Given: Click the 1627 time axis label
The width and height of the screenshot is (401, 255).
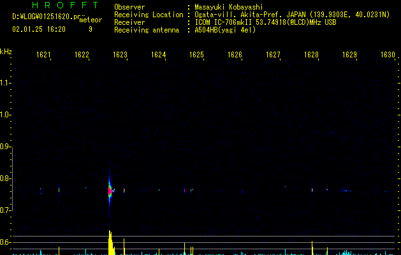Looking at the screenshot, I should 273,54.
